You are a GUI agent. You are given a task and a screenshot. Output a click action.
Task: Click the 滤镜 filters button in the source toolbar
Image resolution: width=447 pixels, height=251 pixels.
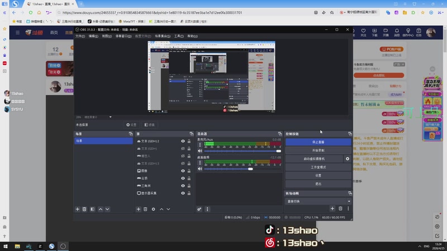pyautogui.click(x=149, y=124)
